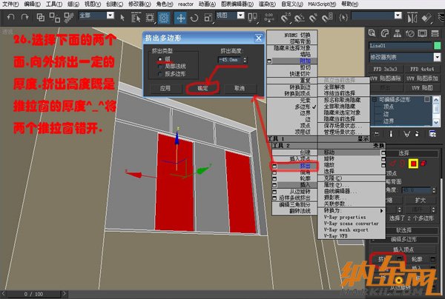Click the Bind to Space Warp icon
This screenshot has width=445, height=299.
coord(69,18)
